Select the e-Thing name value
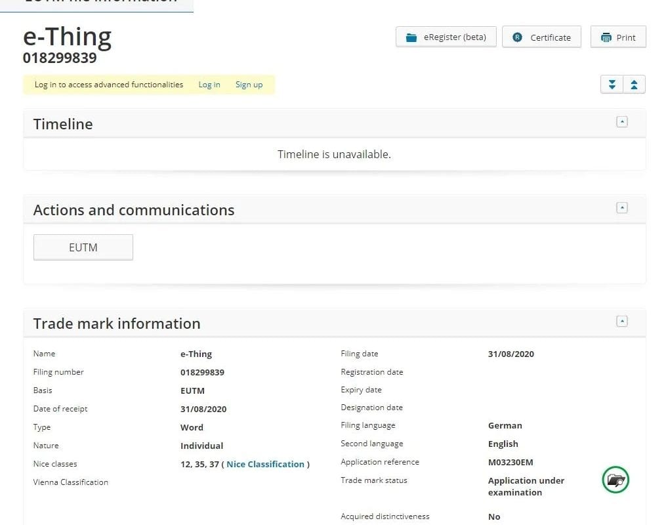Image resolution: width=668 pixels, height=525 pixels. [x=196, y=354]
